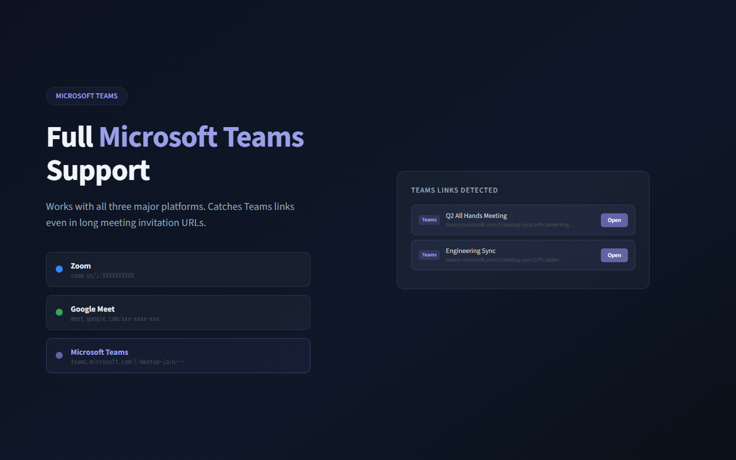736x460 pixels.
Task: Click the MICROSOFT TEAMS pill label
Action: [87, 96]
